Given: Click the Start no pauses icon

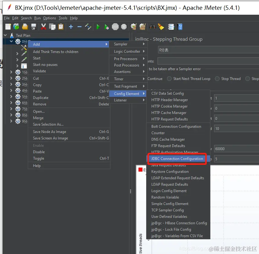Looking at the screenshot, I should [106, 27].
